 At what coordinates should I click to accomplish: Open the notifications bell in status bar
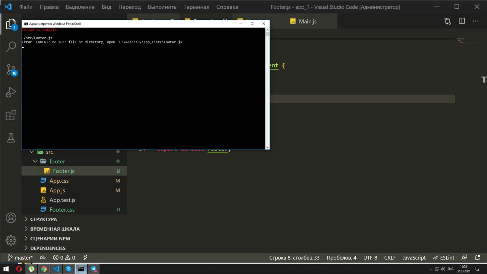(476, 258)
